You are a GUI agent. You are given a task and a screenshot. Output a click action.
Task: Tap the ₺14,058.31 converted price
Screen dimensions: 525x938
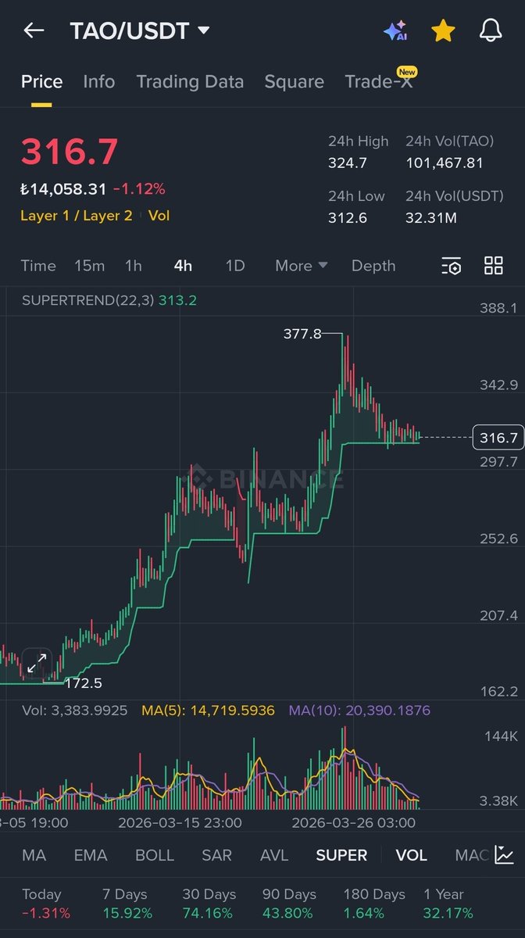click(63, 189)
